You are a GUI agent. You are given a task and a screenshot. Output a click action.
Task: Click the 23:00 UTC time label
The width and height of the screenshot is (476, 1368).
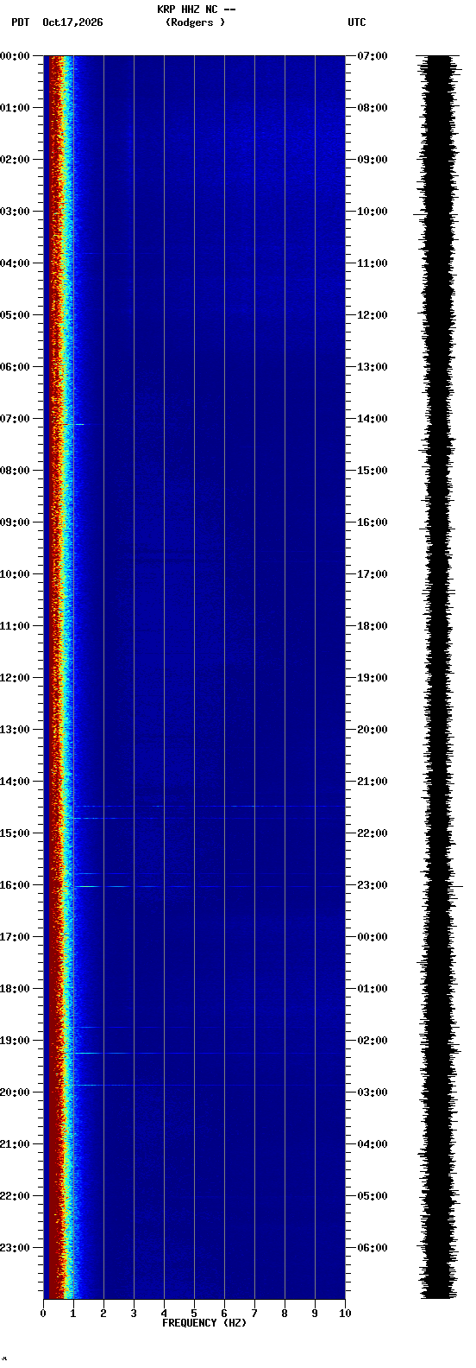point(373,885)
